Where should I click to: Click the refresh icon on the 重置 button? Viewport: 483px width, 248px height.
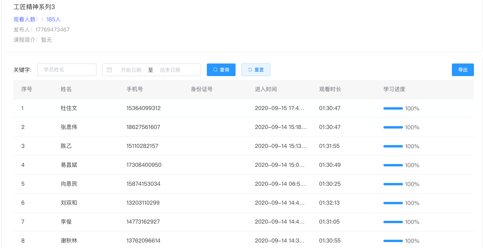tap(250, 70)
